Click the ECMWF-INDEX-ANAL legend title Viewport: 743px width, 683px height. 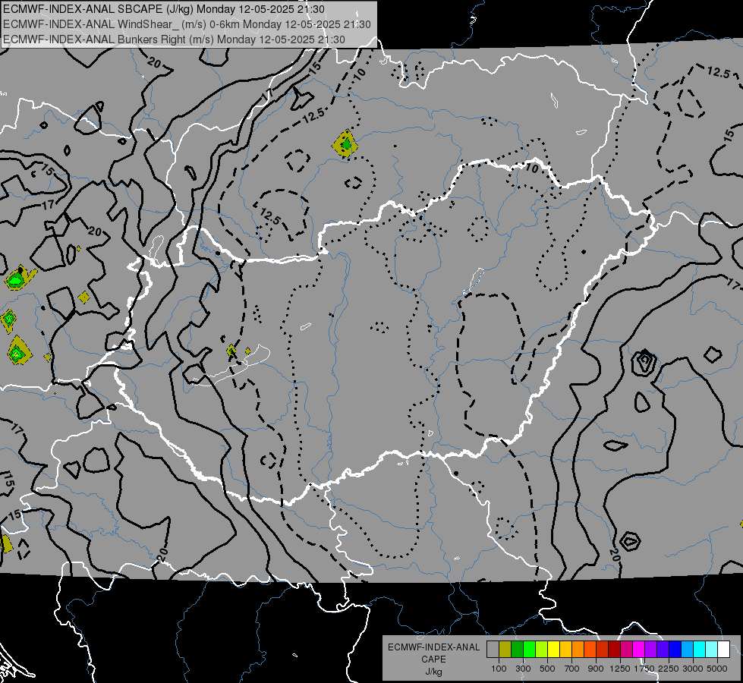click(x=433, y=647)
